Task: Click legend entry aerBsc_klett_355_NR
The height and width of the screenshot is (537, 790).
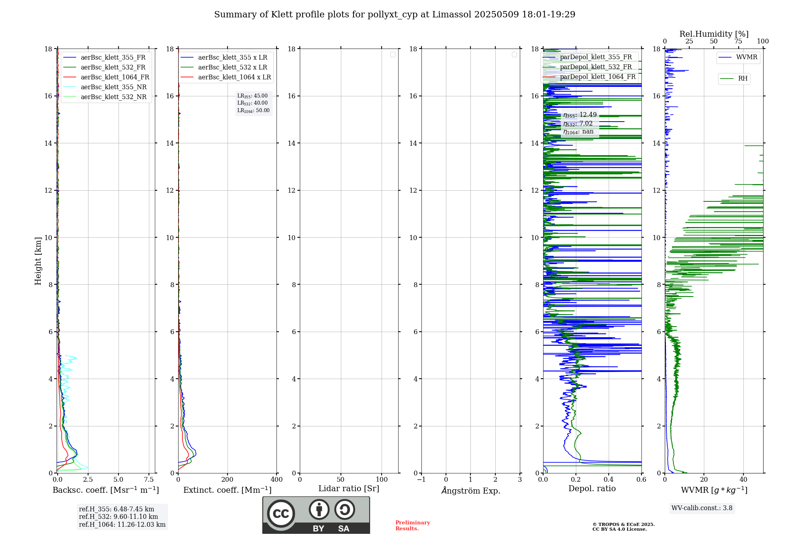Action: click(105, 87)
